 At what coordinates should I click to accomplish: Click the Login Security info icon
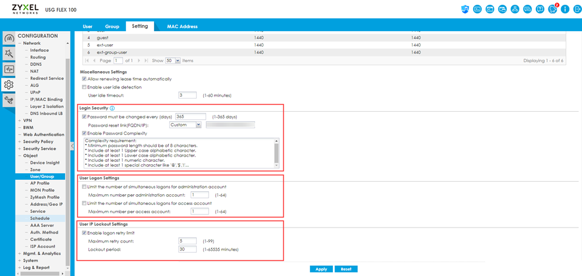coord(112,108)
